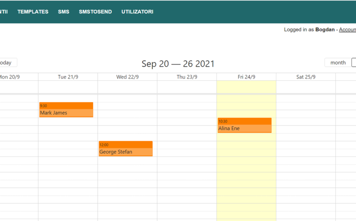The image size is (356, 221).
Task: Select the Tue 21/9 column header
Action: [68, 77]
